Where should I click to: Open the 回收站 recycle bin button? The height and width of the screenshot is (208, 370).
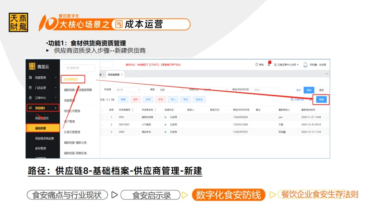point(199,100)
